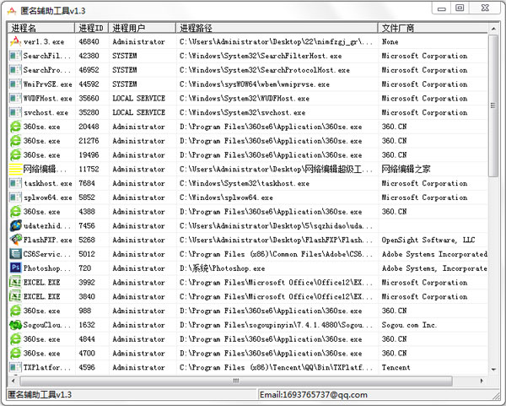506x406 pixels.
Task: Click the Email:1693765737@qq.com status text
Action: tap(314, 395)
